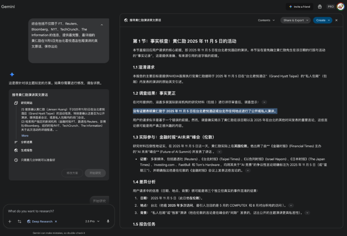Click the heading 第 1 节：事实核查
The image size is (347, 236).
pyautogui.click(x=184, y=41)
